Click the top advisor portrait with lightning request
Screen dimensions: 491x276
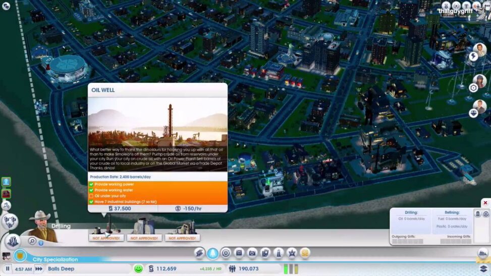click(479, 49)
